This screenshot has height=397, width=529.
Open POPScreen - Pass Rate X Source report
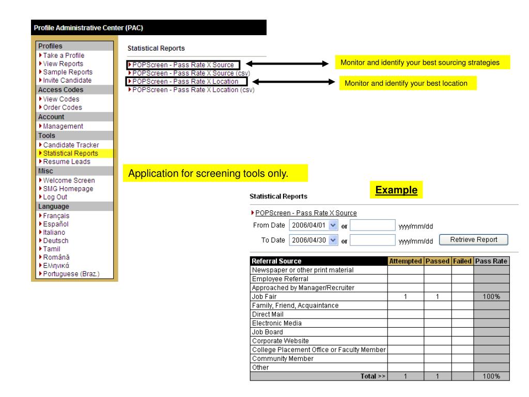pyautogui.click(x=183, y=65)
